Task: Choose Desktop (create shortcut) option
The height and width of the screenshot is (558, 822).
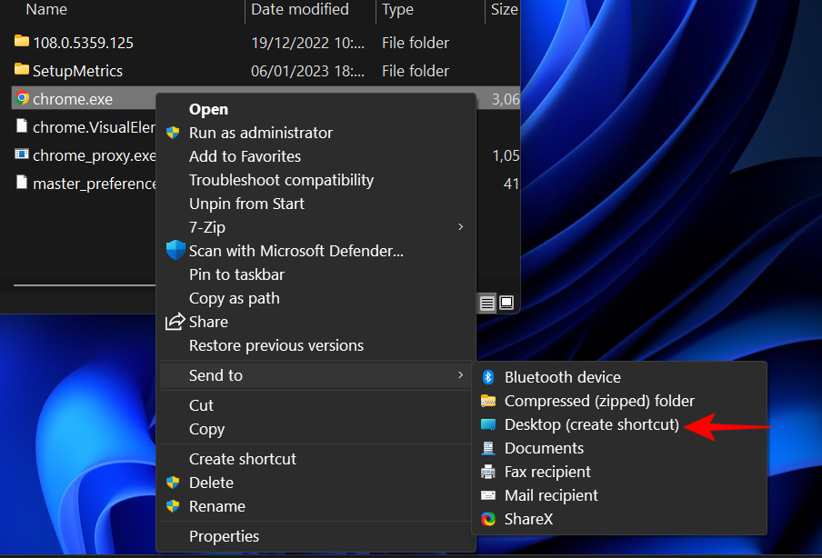Action: [592, 424]
